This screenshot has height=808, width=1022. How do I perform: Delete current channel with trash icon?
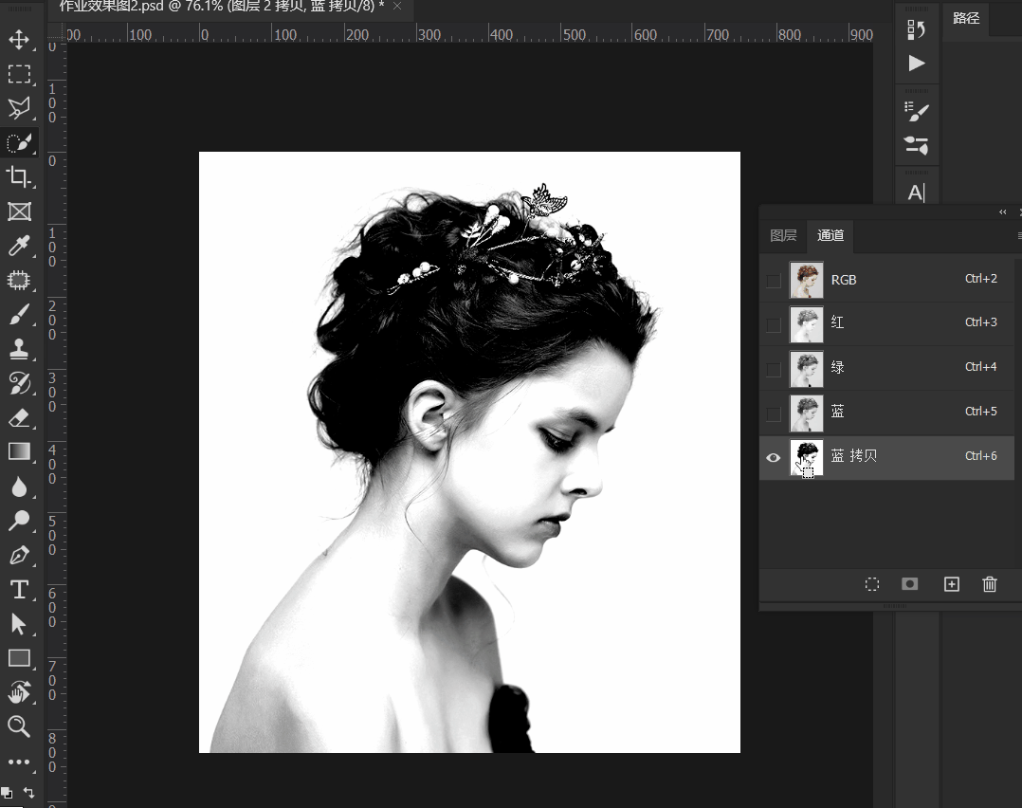click(990, 584)
